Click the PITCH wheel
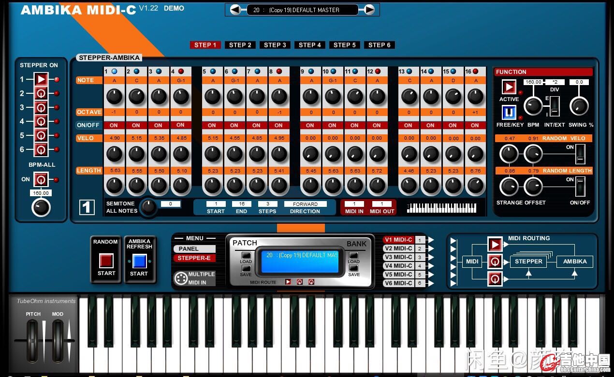 click(33, 340)
